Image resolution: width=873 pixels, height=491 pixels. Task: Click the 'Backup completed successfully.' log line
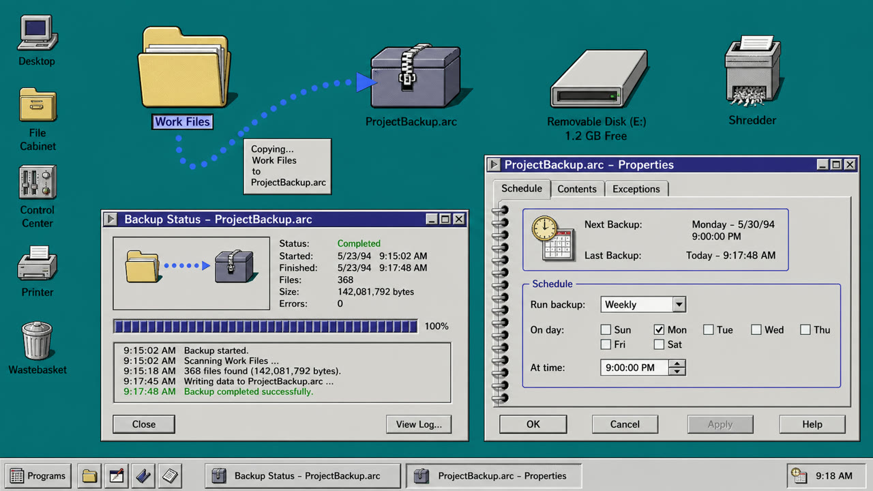tap(249, 391)
